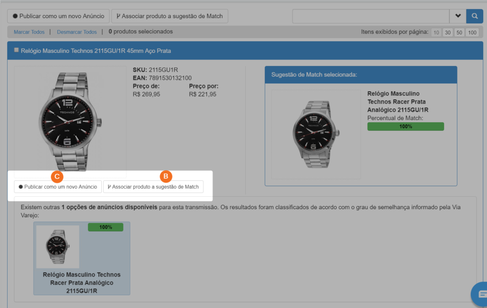Screen dimensions: 487x308
Task: Click price R$ 269,95
Action: pyautogui.click(x=146, y=94)
